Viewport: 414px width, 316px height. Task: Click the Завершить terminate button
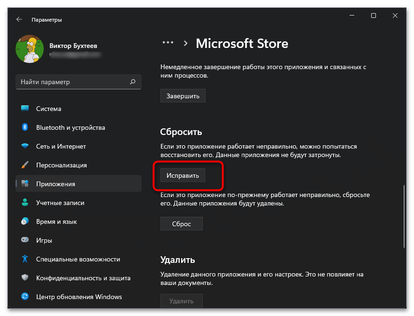tap(183, 96)
